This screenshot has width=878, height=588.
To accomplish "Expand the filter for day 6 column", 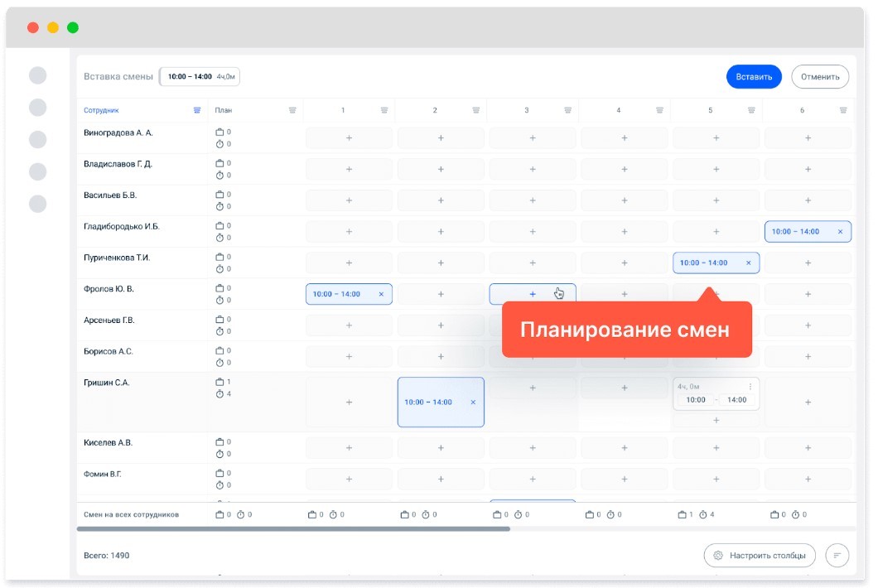I will pos(842,110).
